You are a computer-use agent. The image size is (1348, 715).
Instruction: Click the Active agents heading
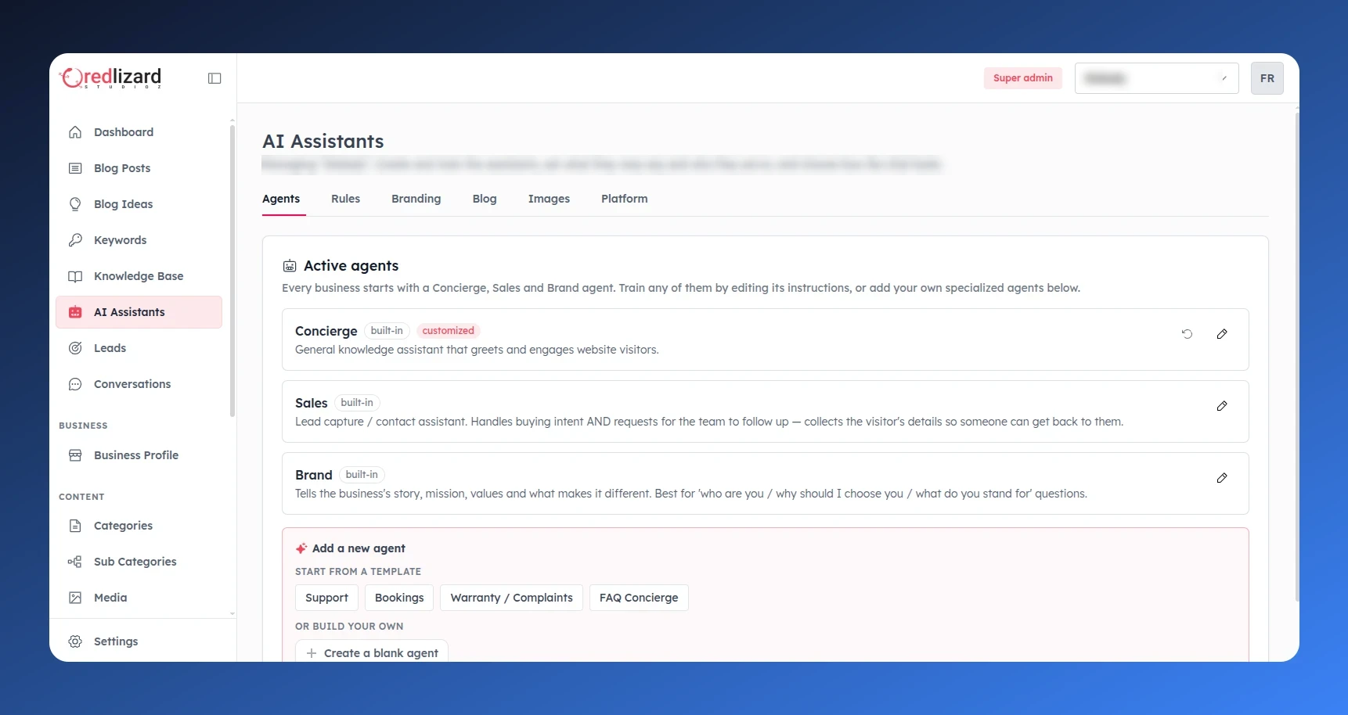pos(351,266)
